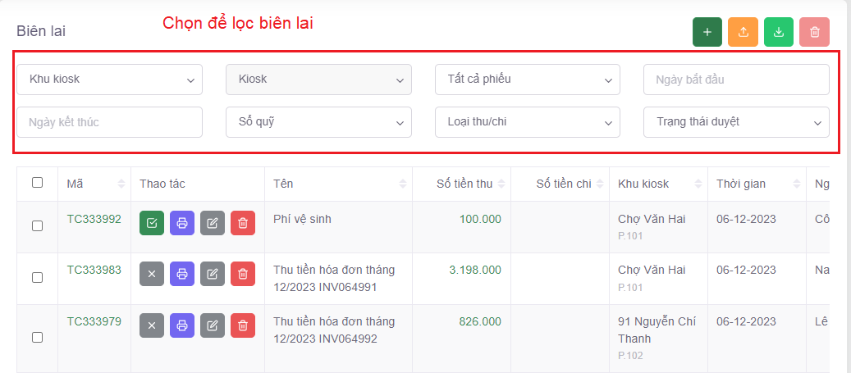Viewport: 851px width, 373px height.
Task: Click the orange upload icon button
Action: tap(743, 32)
